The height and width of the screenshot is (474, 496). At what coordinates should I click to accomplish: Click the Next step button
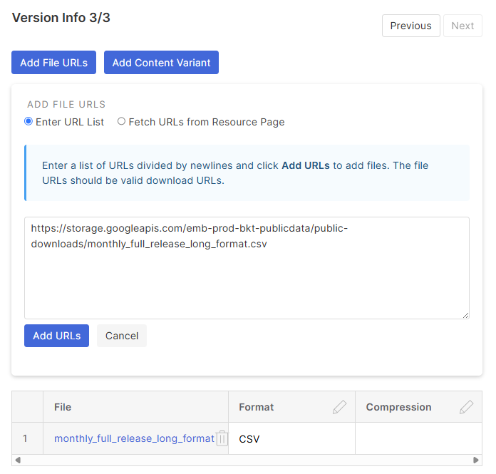(x=463, y=26)
